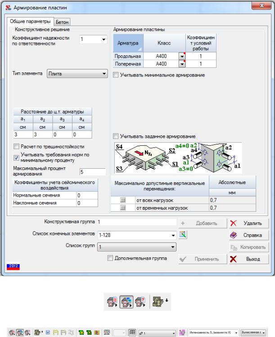This screenshot has width=275, height=337.
Task: Click displacement value for от временных нагрузок
Action: tap(232, 208)
